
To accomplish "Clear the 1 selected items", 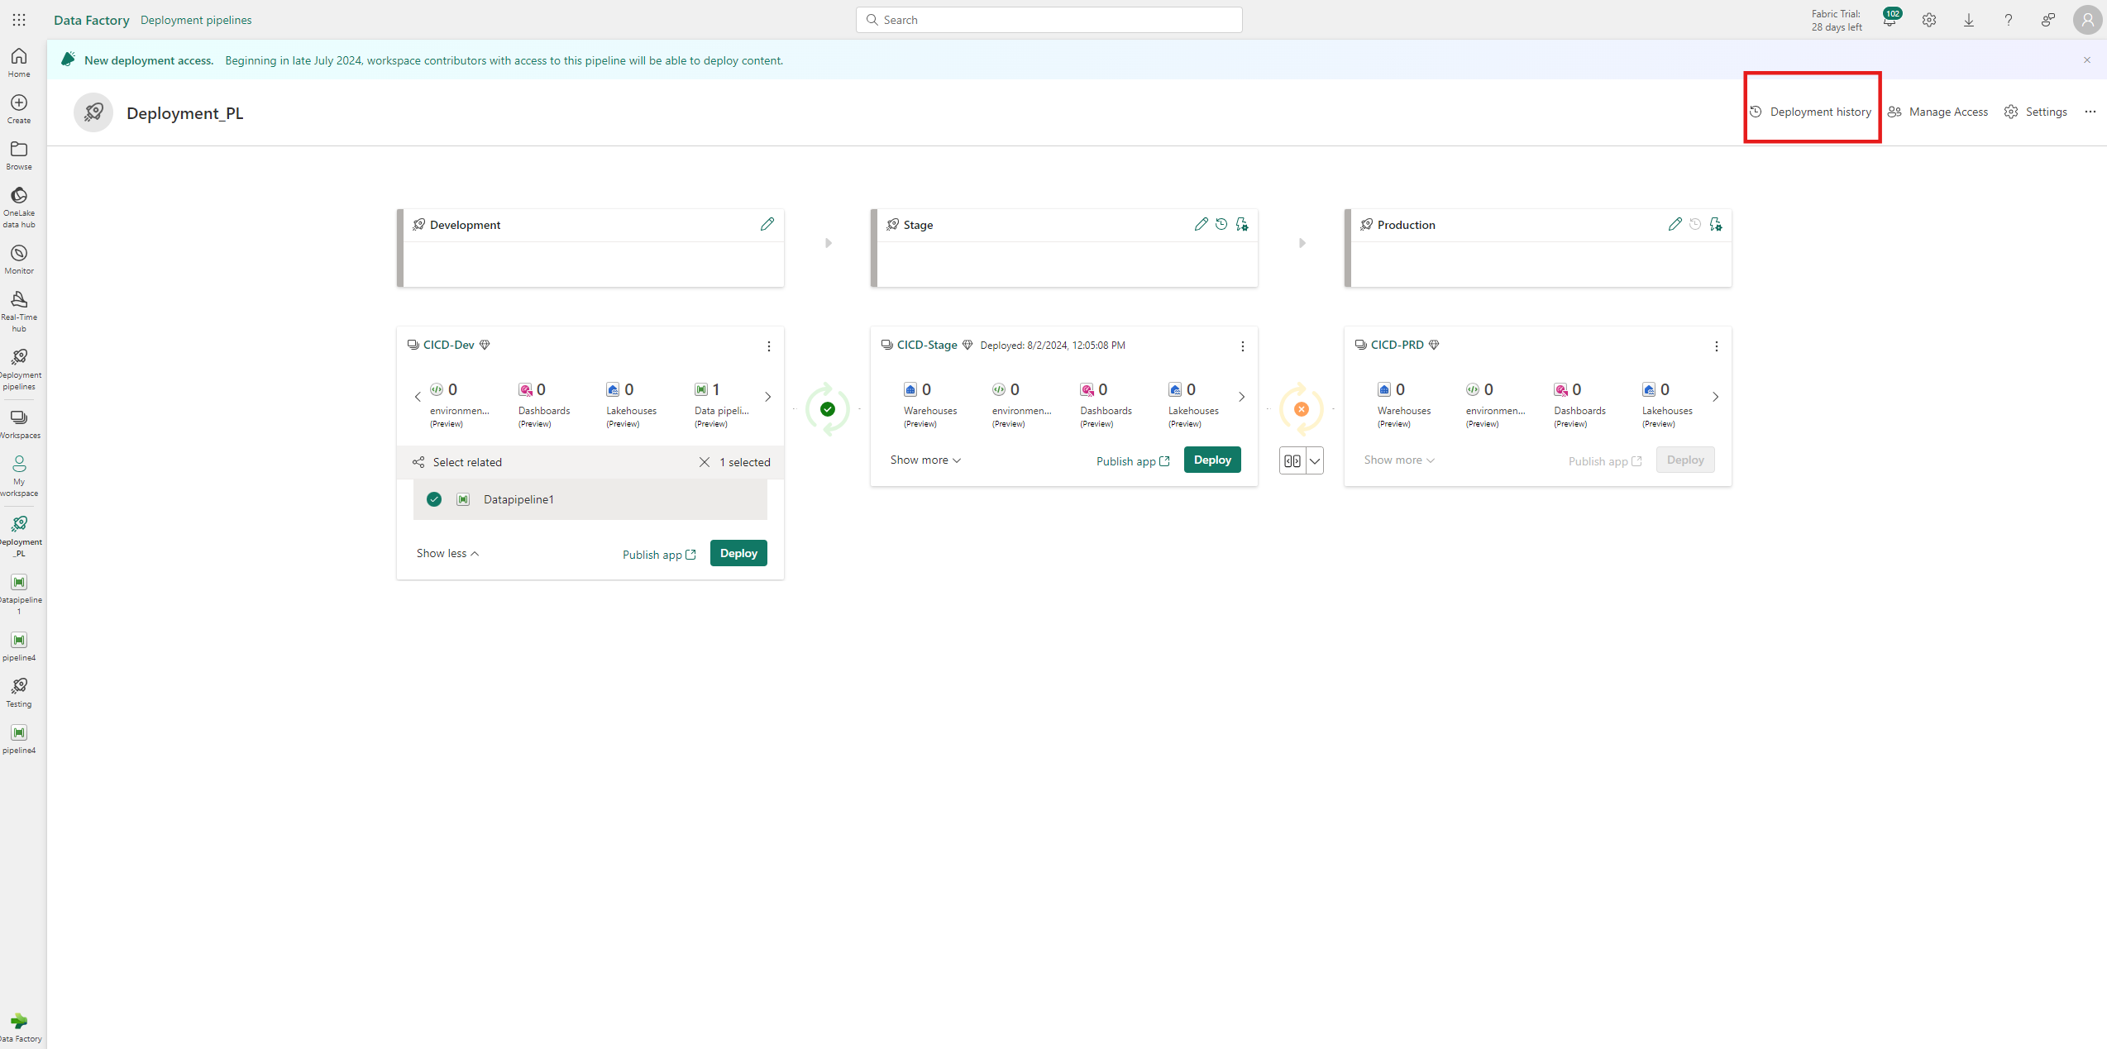I will [705, 462].
